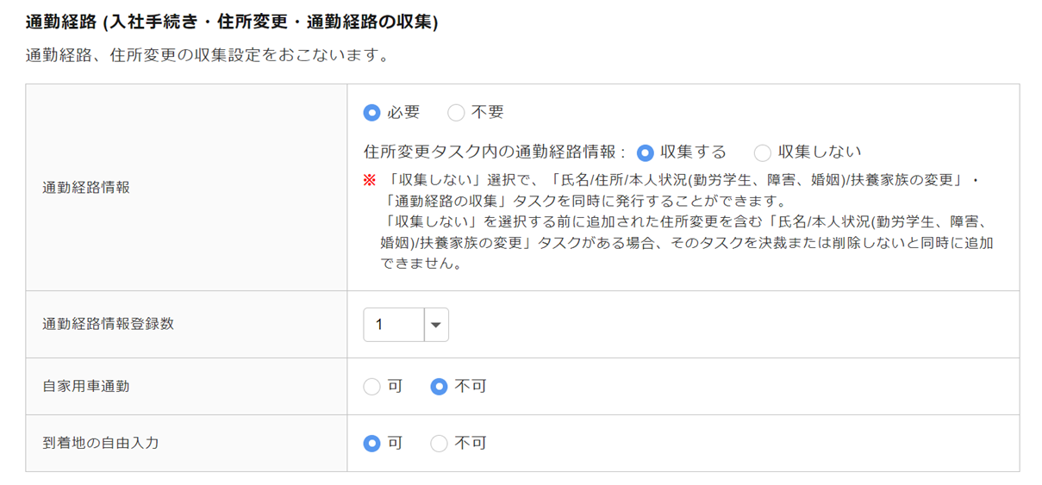
Task: Select 不要 for 通勤経路情報
Action: 456,113
